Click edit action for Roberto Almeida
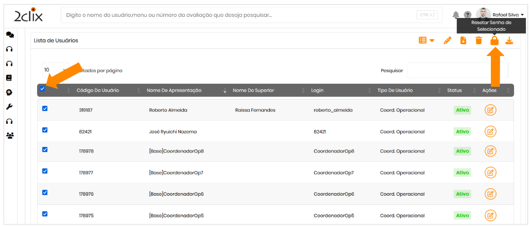Image resolution: width=530 pixels, height=227 pixels. [490, 110]
